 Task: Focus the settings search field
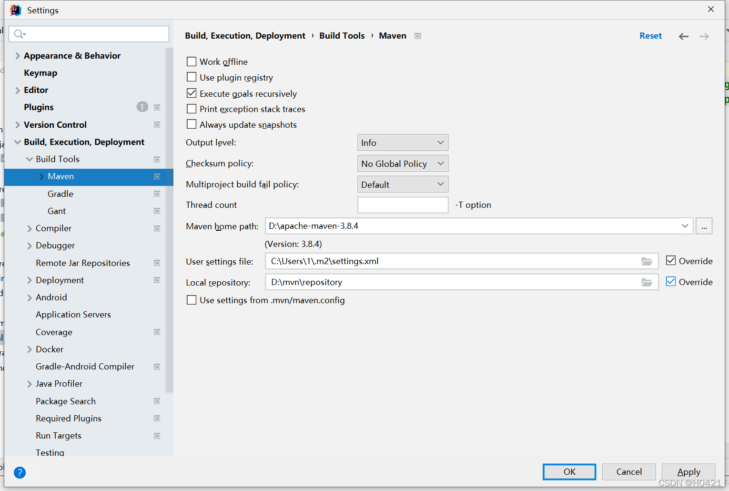click(x=89, y=34)
